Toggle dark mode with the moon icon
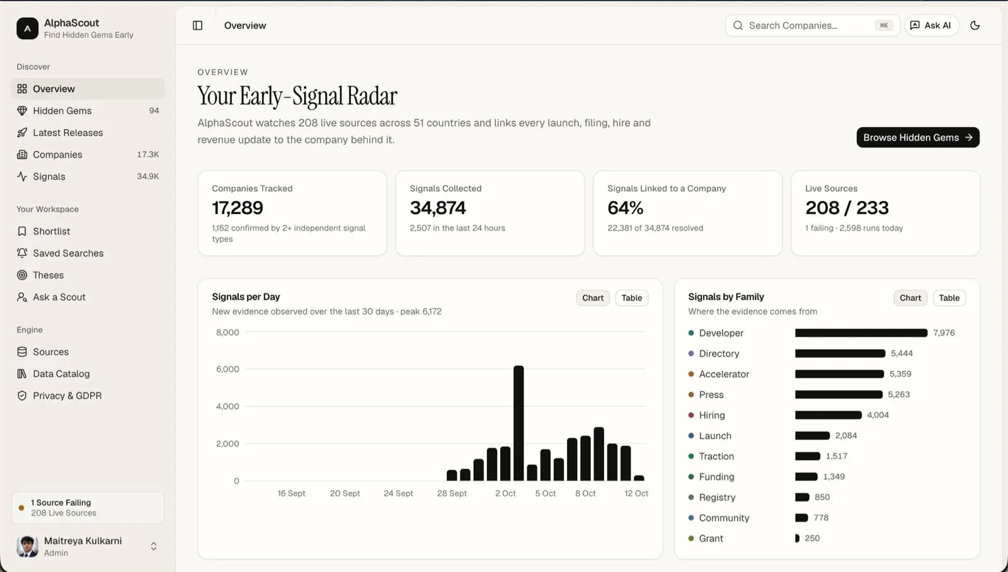Image resolution: width=1008 pixels, height=572 pixels. point(975,26)
